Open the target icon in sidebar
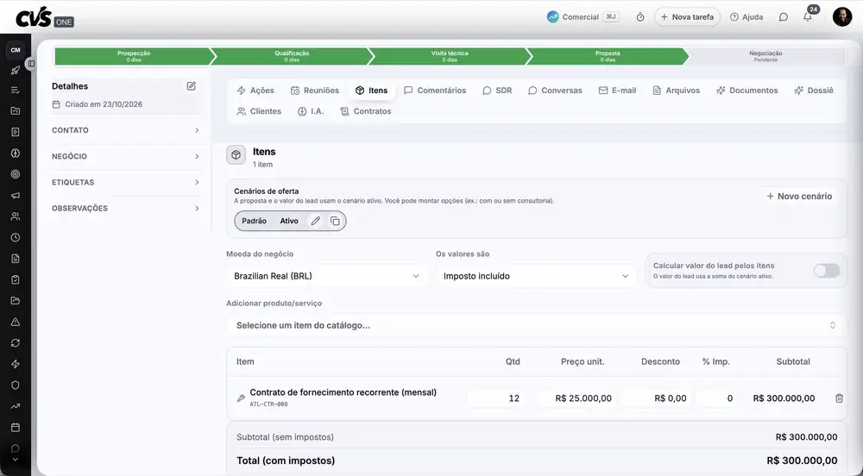The width and height of the screenshot is (863, 476). point(16,174)
